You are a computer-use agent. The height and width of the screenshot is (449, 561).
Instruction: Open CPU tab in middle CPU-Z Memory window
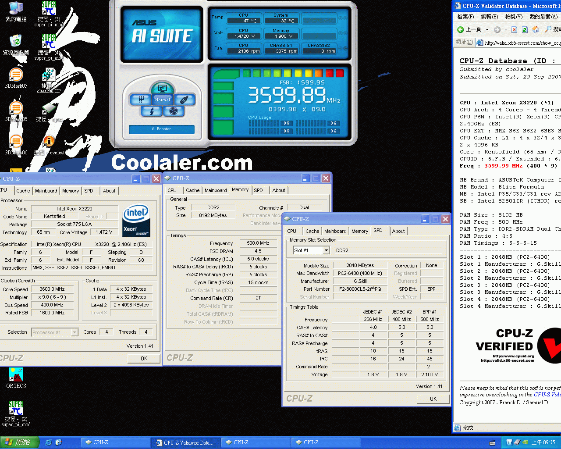pyautogui.click(x=172, y=190)
